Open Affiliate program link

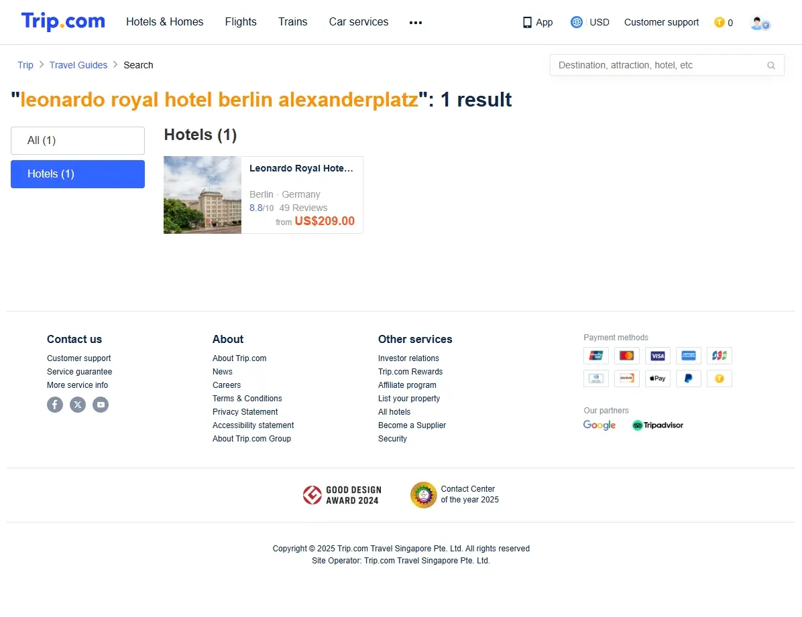(x=407, y=385)
